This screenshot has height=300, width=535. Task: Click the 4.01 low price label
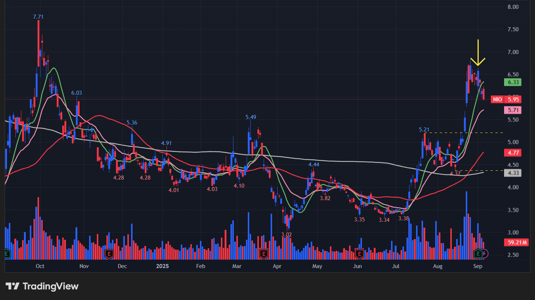(x=174, y=190)
